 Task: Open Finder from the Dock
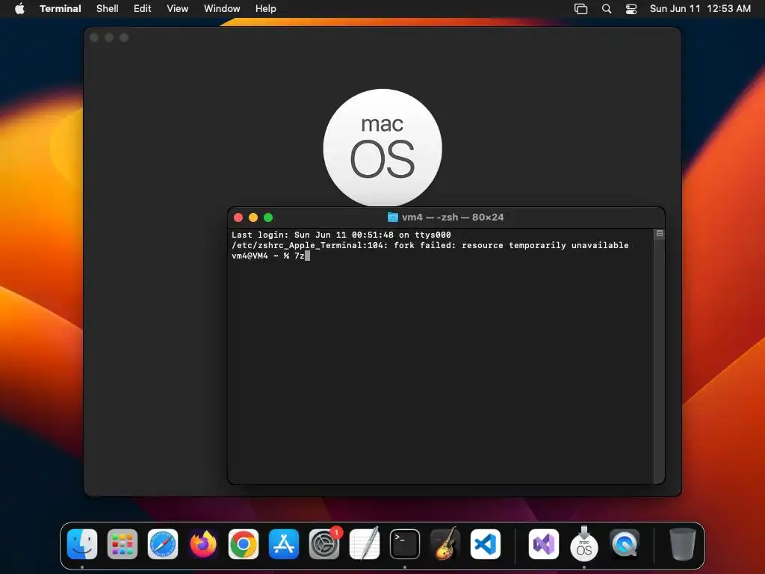point(82,544)
